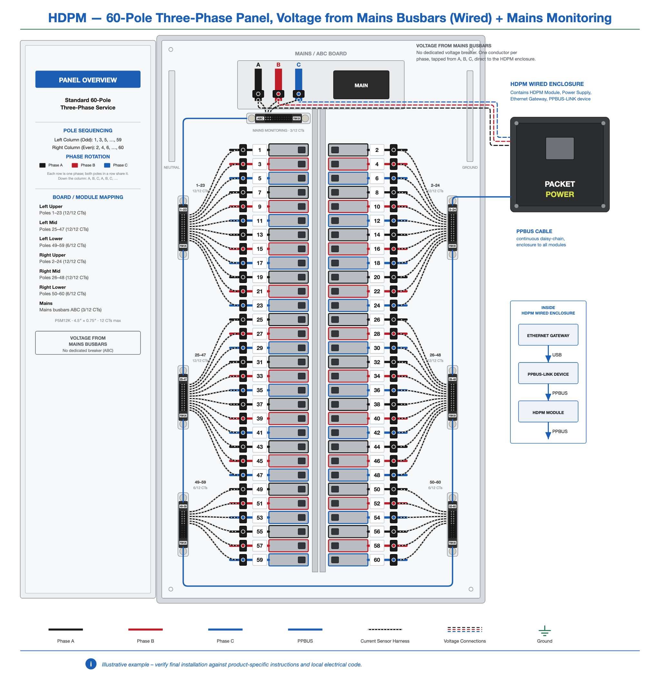Click the PPBUS CABLE label
This screenshot has height=679, width=660.
534,231
